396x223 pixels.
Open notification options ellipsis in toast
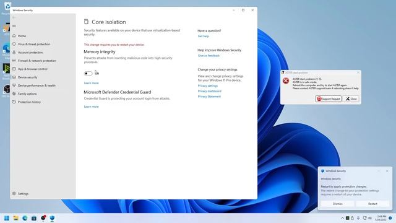379,171
